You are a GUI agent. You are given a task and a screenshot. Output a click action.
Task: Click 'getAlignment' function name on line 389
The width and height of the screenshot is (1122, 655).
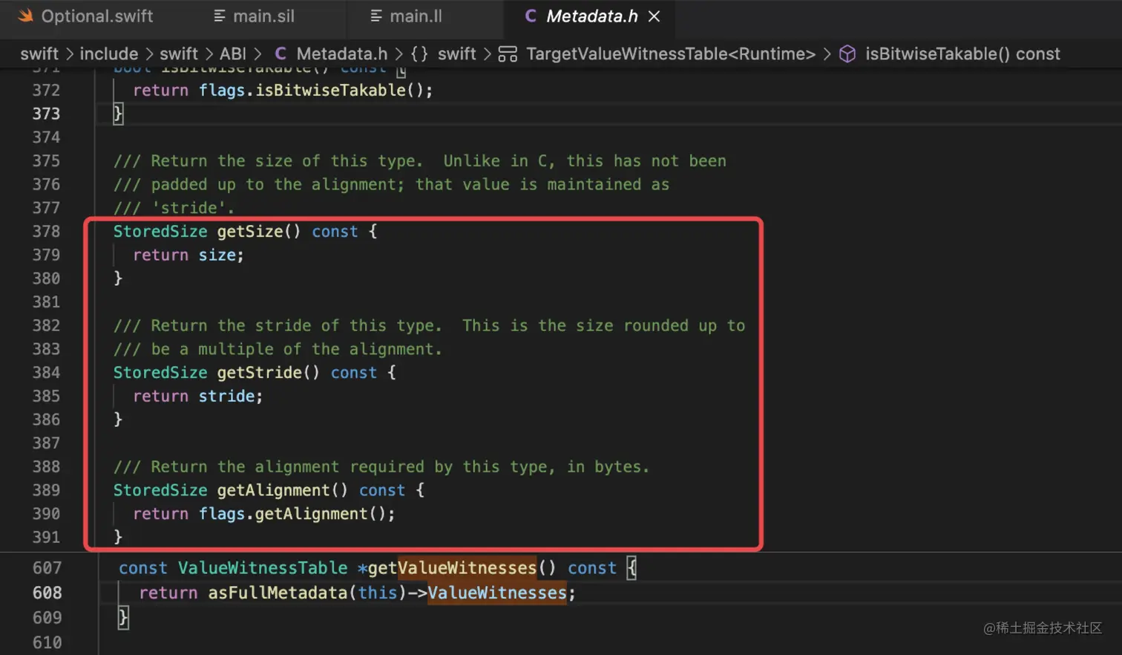point(274,490)
